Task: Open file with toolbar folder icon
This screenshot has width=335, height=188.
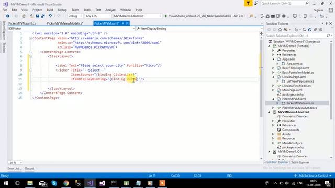Action: coord(32,16)
